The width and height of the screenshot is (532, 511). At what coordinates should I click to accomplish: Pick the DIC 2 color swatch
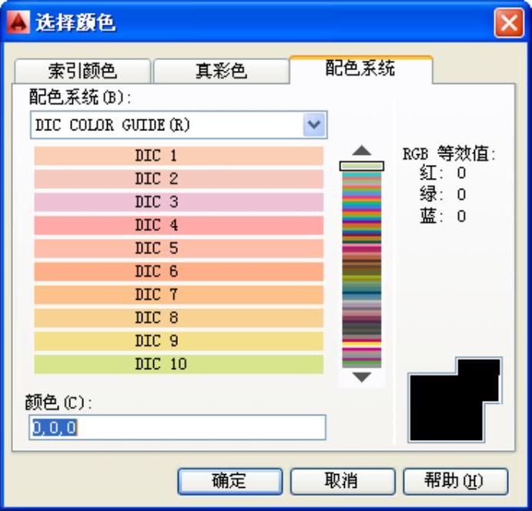179,179
